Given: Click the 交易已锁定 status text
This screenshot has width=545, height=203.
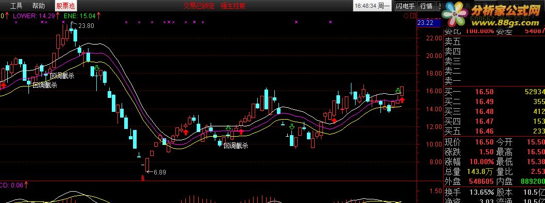Looking at the screenshot, I should 199,6.
